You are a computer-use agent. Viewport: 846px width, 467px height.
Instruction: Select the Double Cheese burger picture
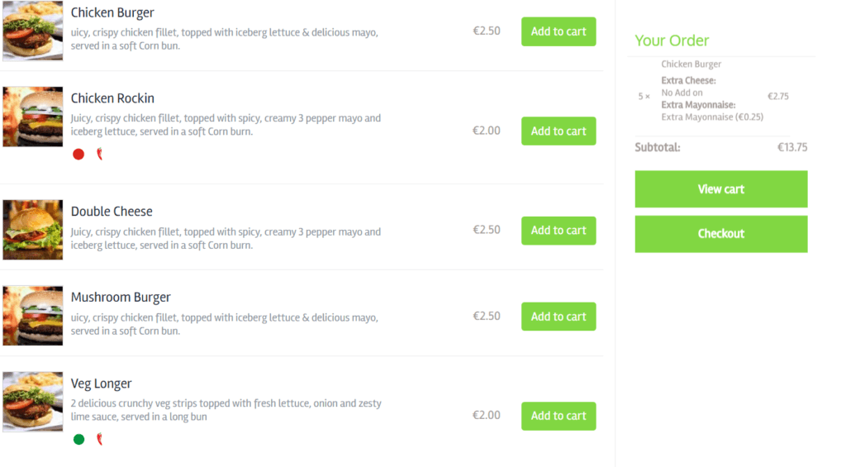(x=33, y=230)
